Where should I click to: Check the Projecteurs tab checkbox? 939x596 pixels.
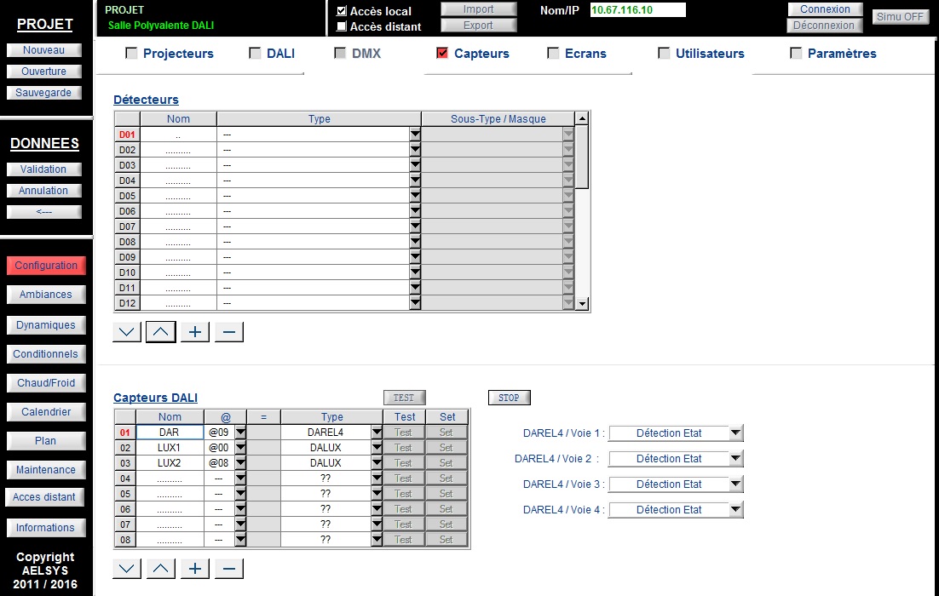pos(131,54)
